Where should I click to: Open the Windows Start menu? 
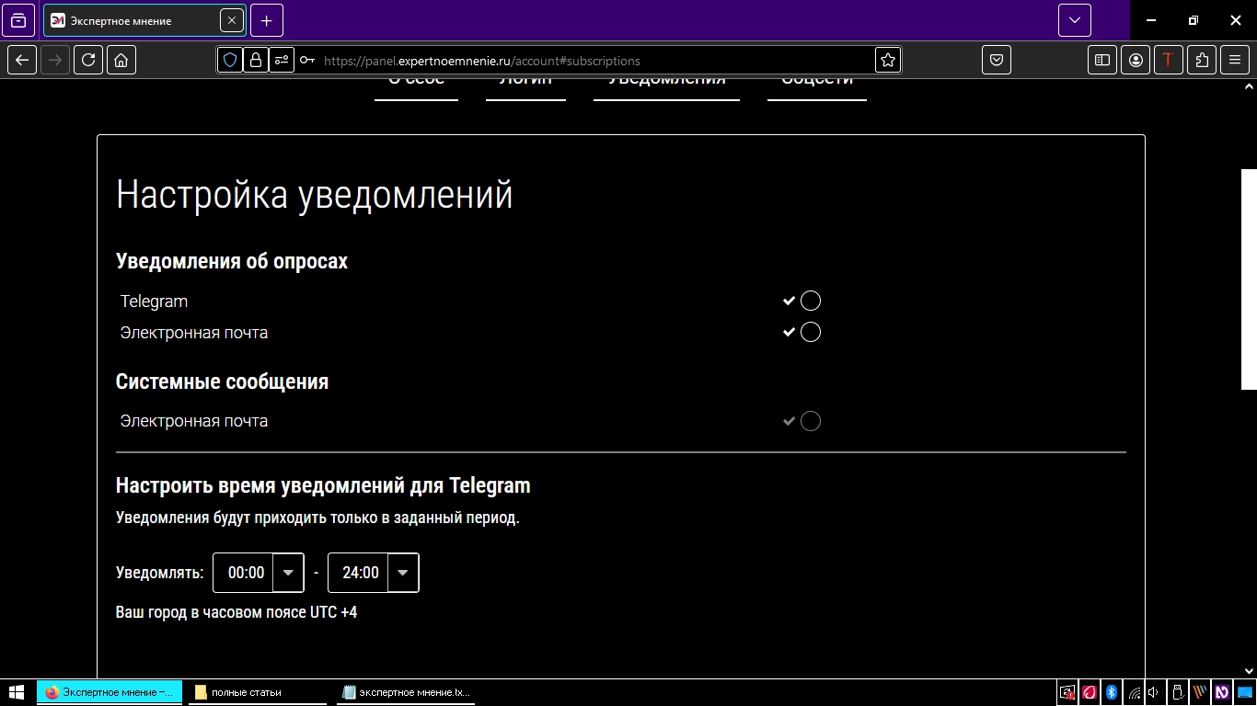click(17, 692)
